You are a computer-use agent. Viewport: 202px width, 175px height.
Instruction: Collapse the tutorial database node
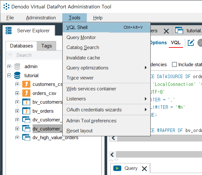point(9,76)
